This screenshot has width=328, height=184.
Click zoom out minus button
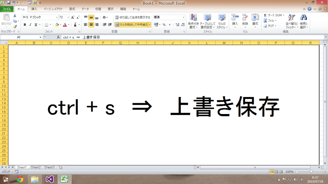point(297,172)
